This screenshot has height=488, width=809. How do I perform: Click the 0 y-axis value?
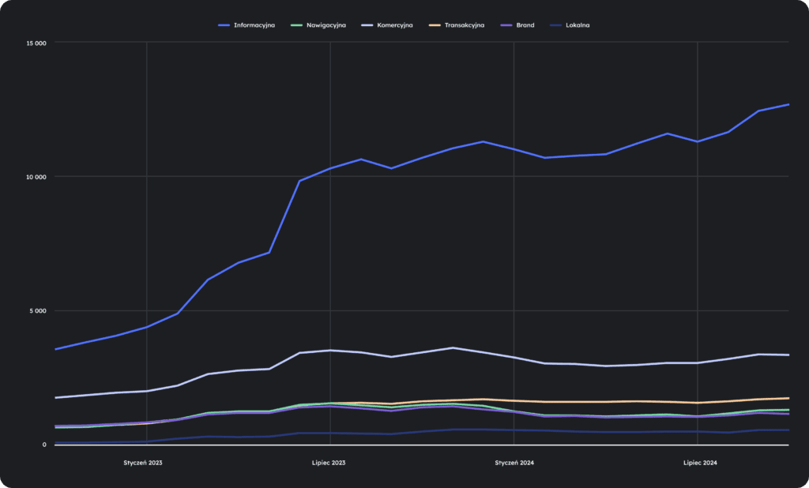(44, 445)
